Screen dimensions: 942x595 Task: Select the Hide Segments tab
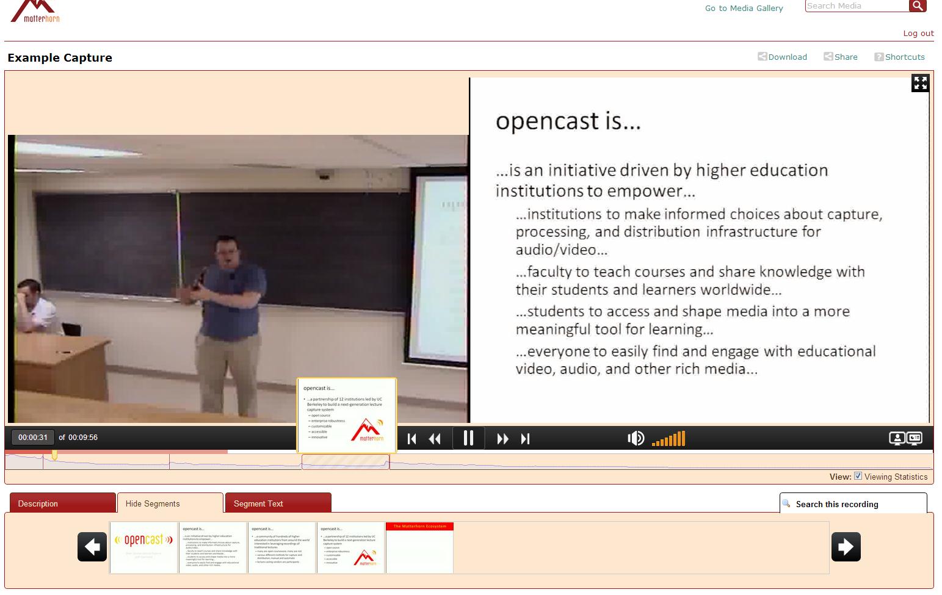[170, 503]
